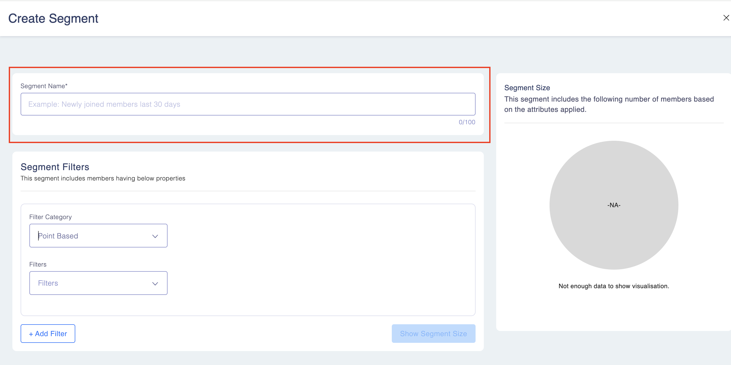The height and width of the screenshot is (365, 731).
Task: Click the Segment Name input field
Action: pos(247,104)
